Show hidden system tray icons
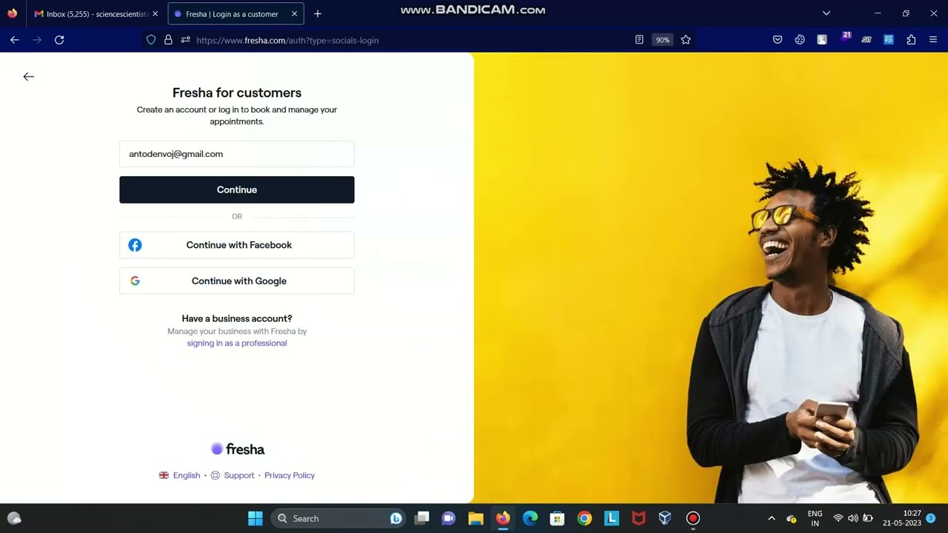The height and width of the screenshot is (533, 948). 771,518
